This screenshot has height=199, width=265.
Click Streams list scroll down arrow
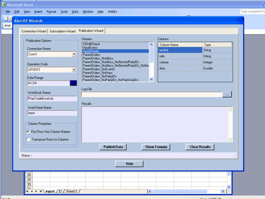click(151, 79)
